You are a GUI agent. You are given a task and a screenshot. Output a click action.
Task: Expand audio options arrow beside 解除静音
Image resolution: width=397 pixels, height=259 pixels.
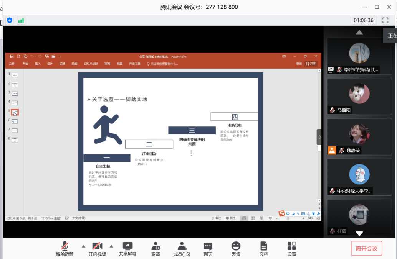(83, 246)
